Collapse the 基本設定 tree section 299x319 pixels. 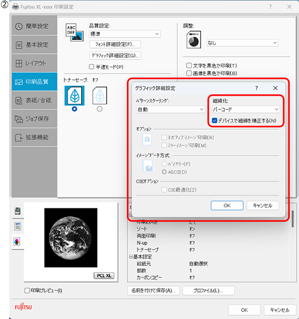click(131, 256)
